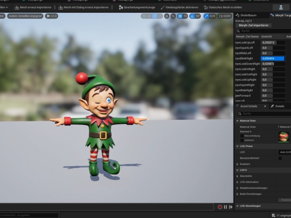The image size is (291, 218).
Task: Click Kleidungsfarbe aktivieren brush button
Action: (179, 8)
